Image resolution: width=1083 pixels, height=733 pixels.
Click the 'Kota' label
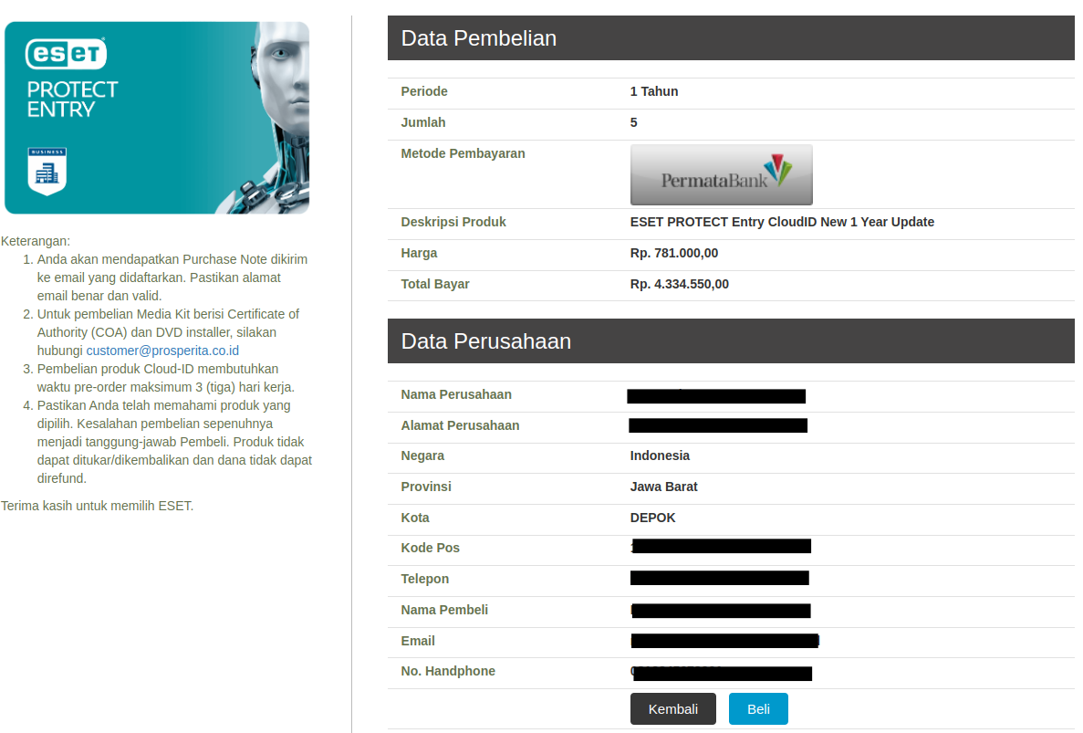point(414,518)
